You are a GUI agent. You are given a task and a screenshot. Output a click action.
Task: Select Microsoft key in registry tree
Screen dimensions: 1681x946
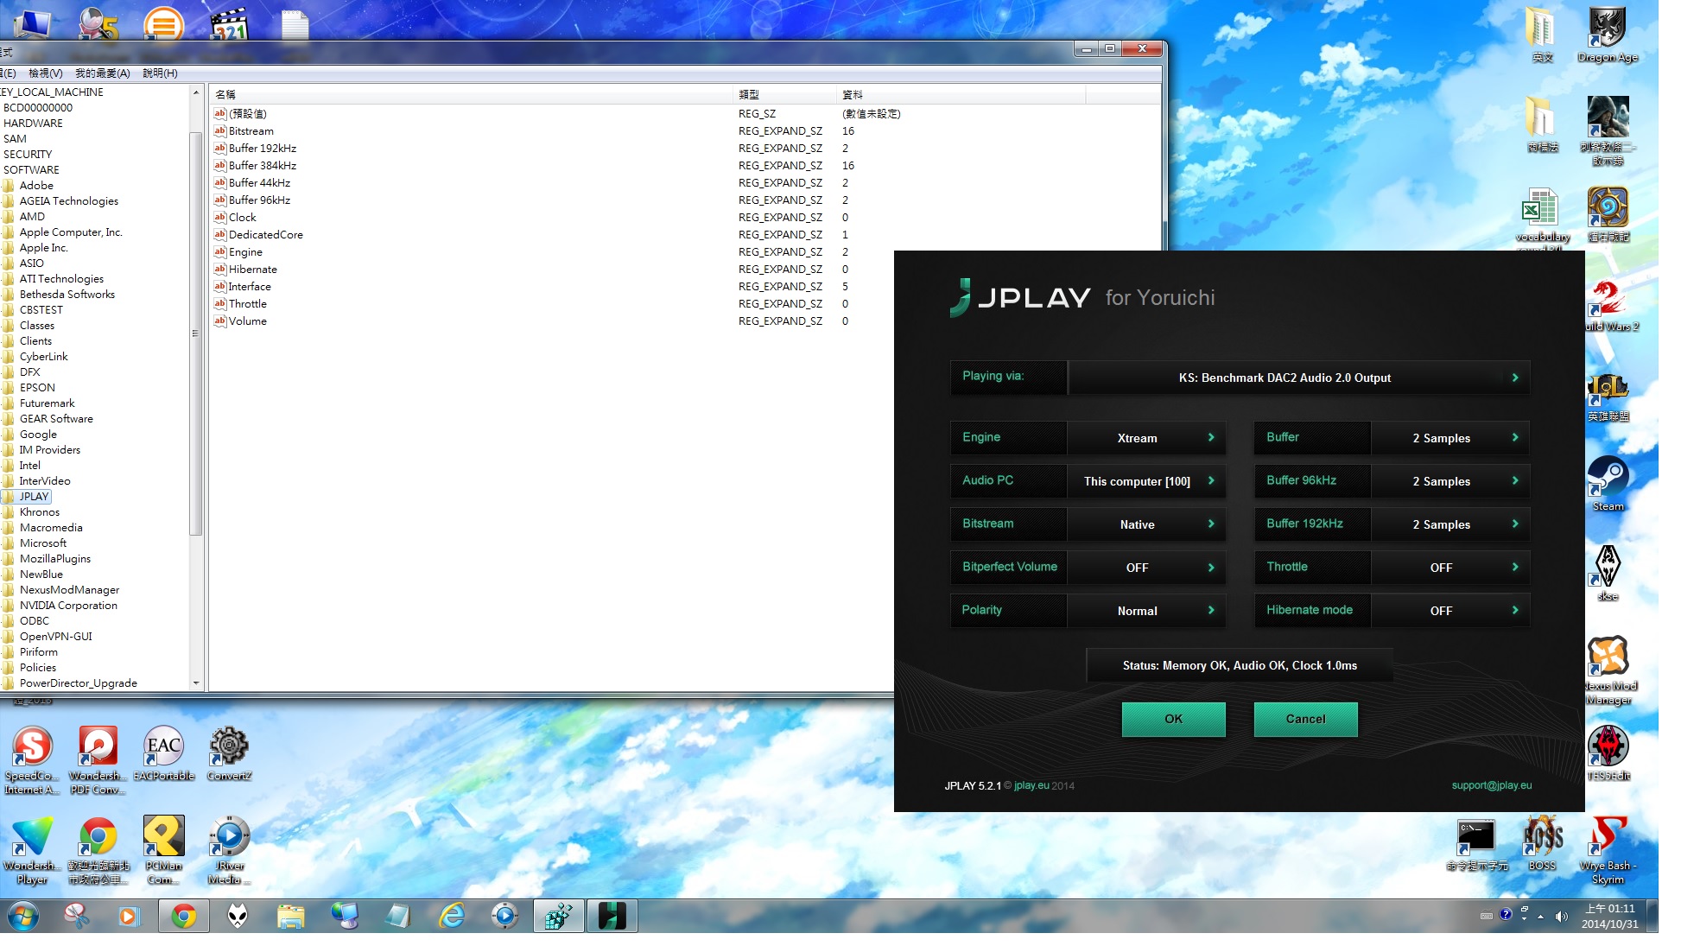[x=43, y=543]
